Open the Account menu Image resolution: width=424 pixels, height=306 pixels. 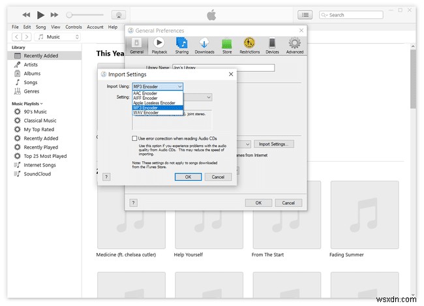[95, 27]
